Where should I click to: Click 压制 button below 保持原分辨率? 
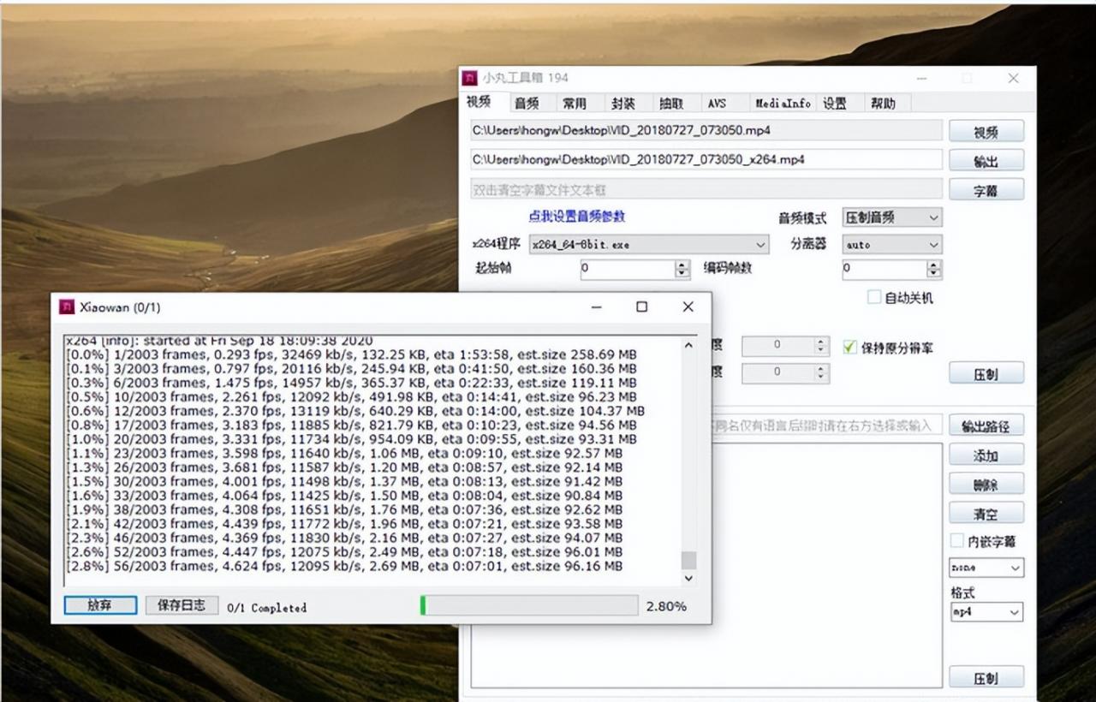pyautogui.click(x=986, y=373)
